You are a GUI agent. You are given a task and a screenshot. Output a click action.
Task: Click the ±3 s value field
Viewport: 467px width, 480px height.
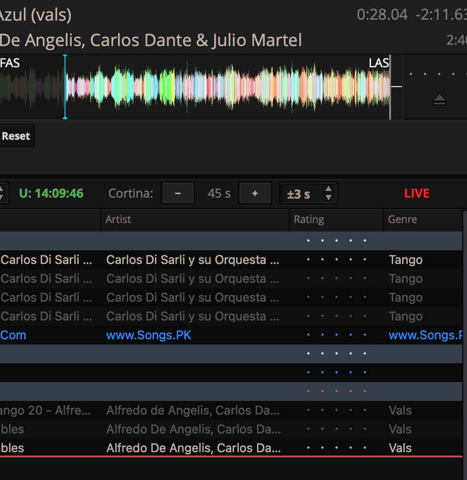(301, 194)
